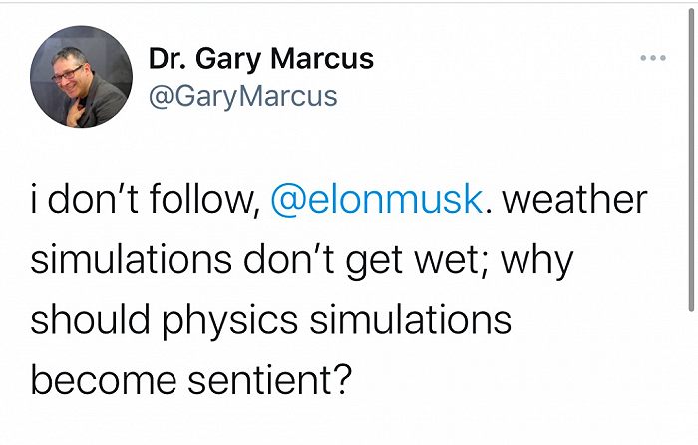Click "simulations" on the third tweet line

coord(411,320)
